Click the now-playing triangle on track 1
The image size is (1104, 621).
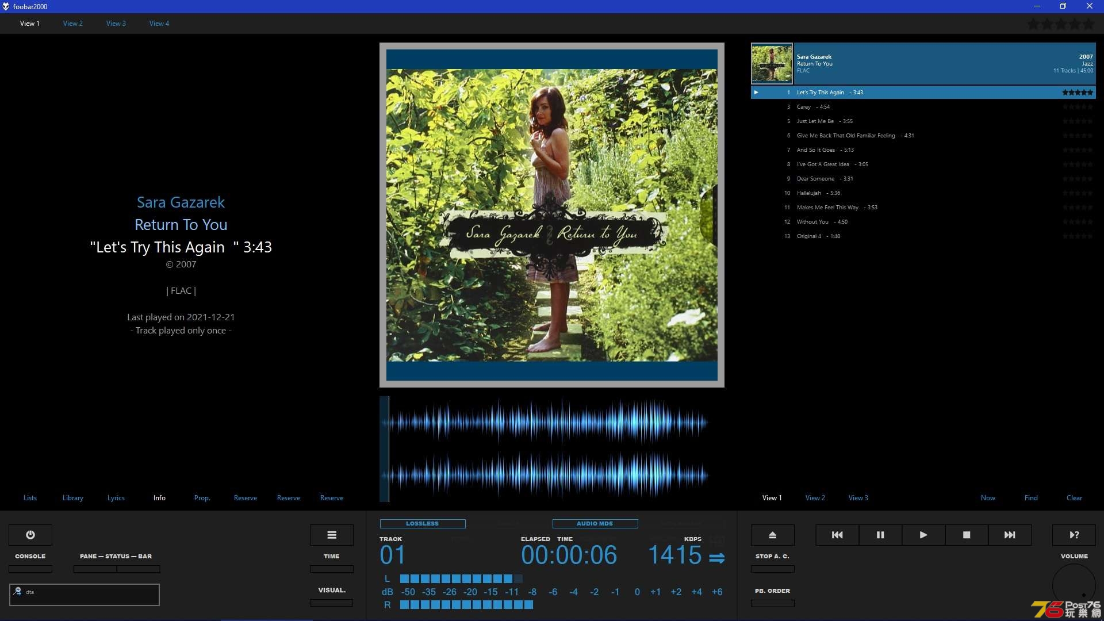(756, 92)
